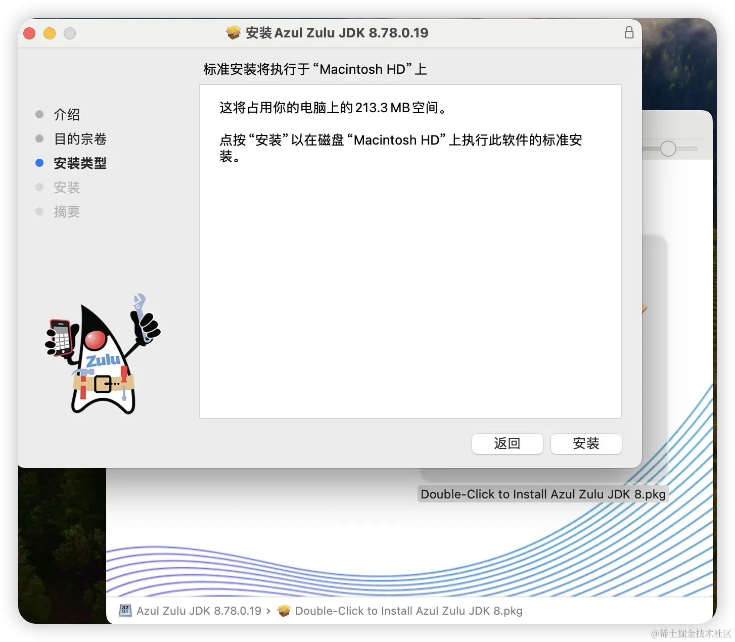
Task: Select the greyed 安装 step in sidebar
Action: (x=67, y=187)
